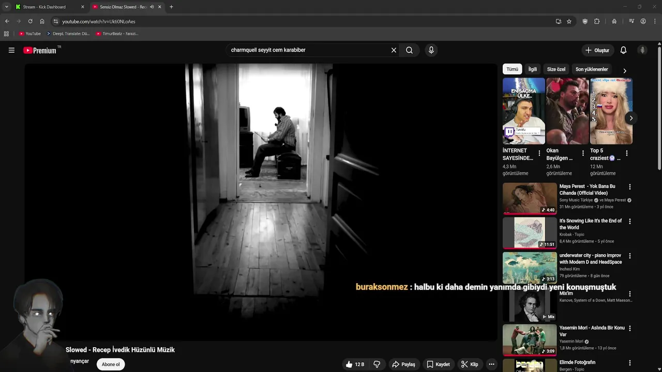
Task: Open the Okan Bayülgen short thumbnail
Action: tap(567, 111)
